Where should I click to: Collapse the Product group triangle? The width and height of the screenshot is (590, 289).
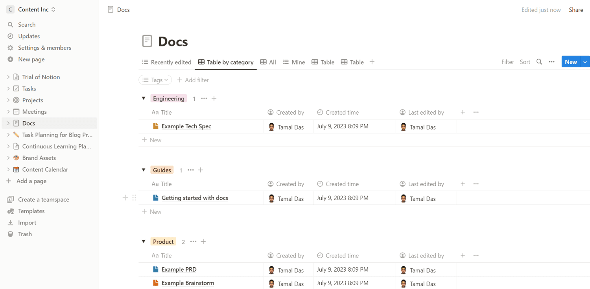[144, 242]
